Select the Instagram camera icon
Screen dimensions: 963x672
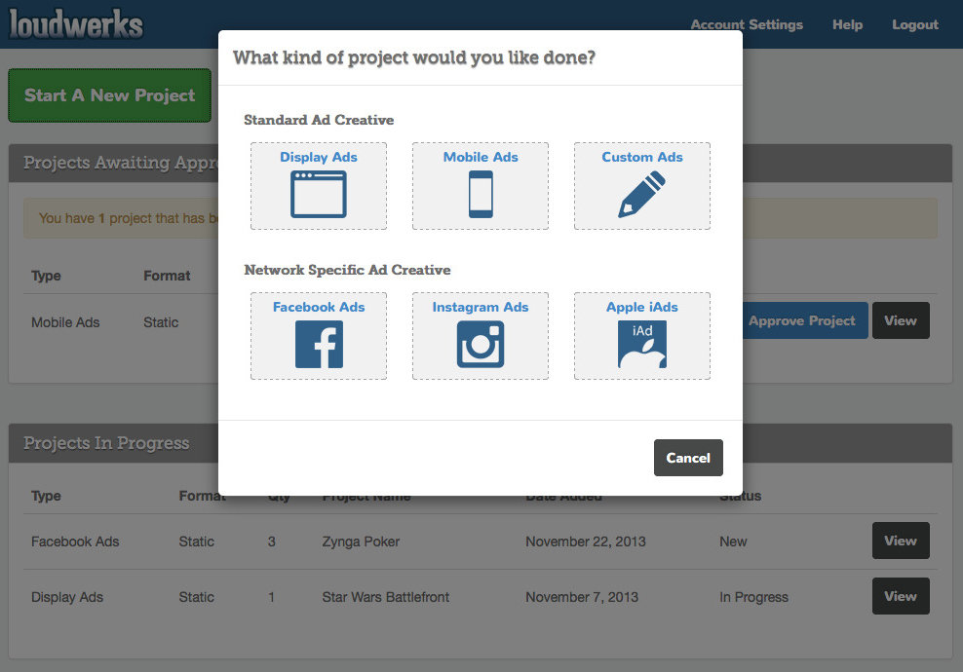pos(481,344)
